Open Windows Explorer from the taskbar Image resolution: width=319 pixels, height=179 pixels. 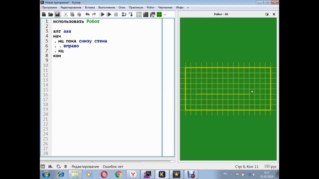[75, 175]
